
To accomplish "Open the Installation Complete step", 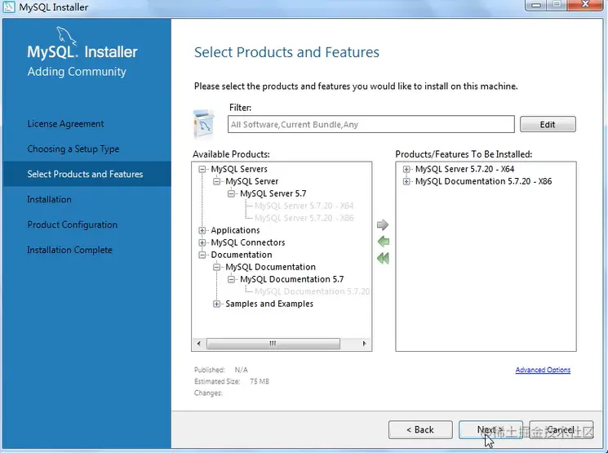I will point(70,250).
